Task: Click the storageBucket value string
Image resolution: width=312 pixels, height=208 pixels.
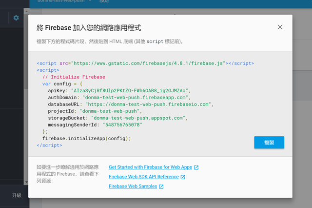Action: pos(138,118)
